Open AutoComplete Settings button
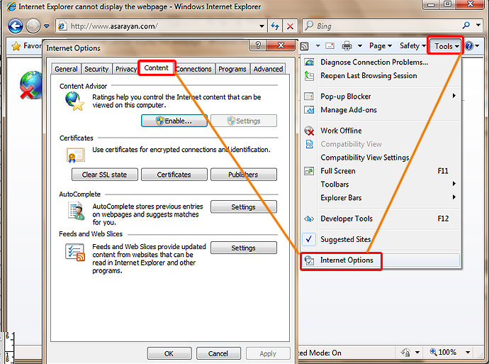This screenshot has height=364, width=489. [243, 207]
